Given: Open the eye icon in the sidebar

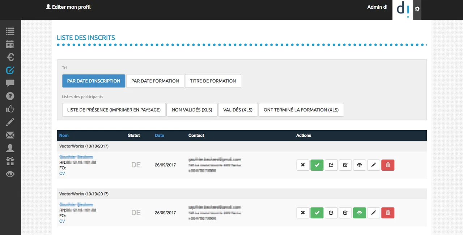Looking at the screenshot, I should [10, 174].
